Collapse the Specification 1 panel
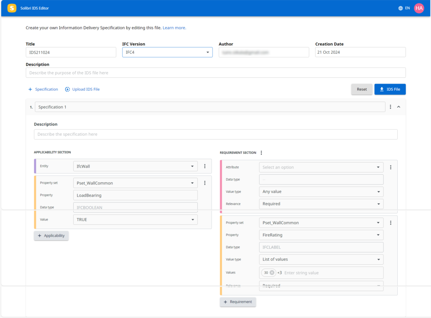Screen dimensions: 431x318 pyautogui.click(x=399, y=107)
